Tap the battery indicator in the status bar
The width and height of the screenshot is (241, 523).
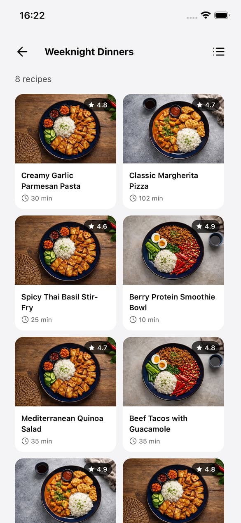(221, 15)
